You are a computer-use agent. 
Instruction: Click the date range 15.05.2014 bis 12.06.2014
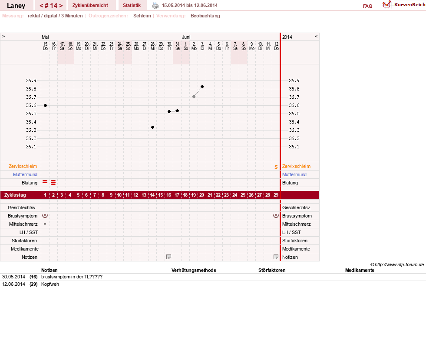point(190,5)
